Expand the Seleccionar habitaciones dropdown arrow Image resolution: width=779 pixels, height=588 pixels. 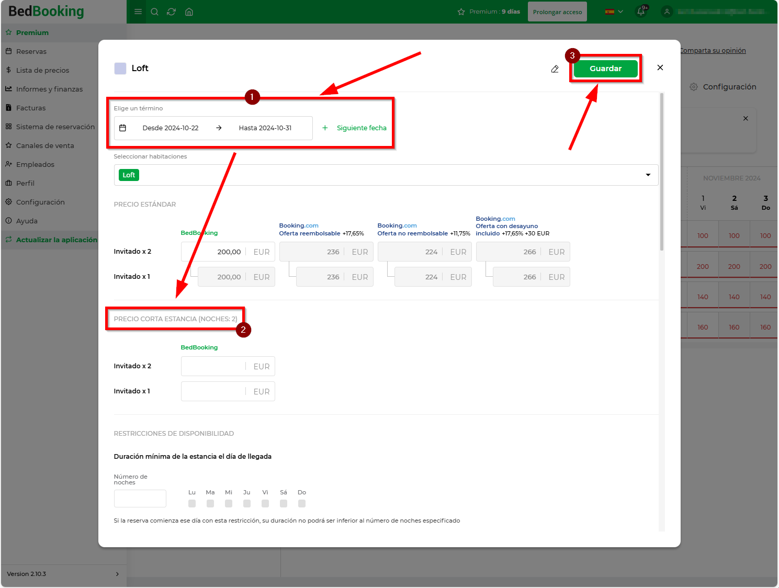pos(648,175)
